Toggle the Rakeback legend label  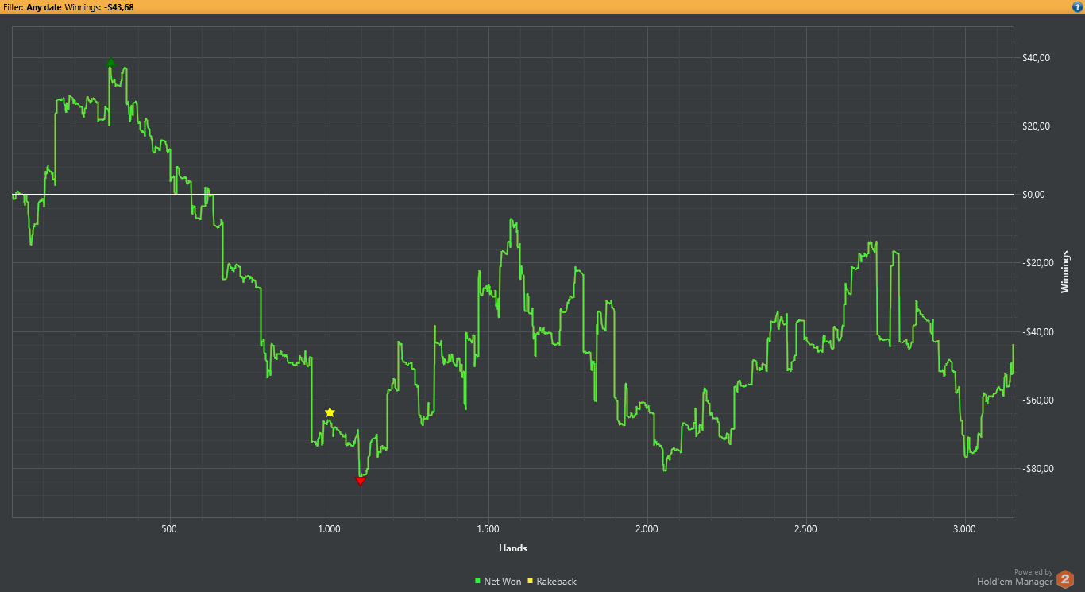557,582
